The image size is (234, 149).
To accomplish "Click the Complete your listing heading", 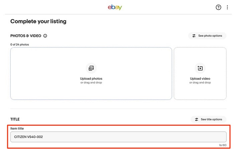I will 38,21.
